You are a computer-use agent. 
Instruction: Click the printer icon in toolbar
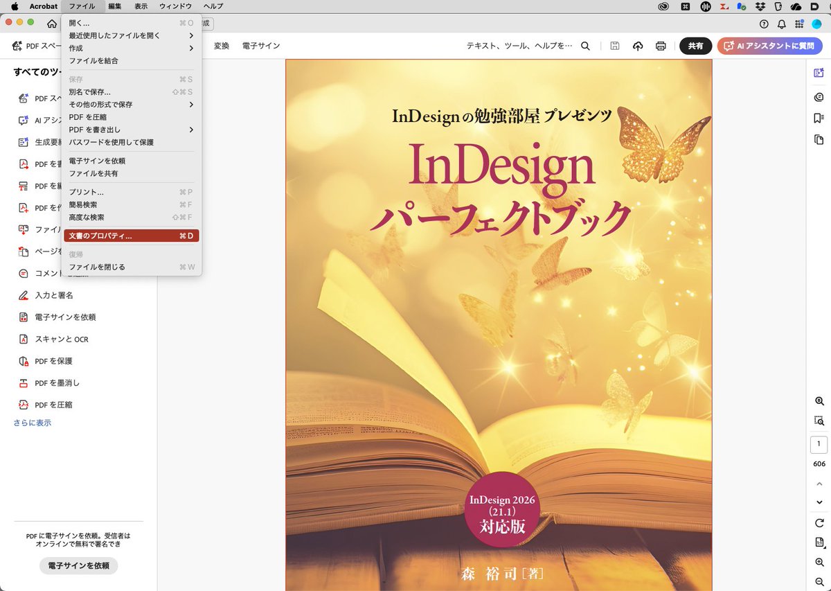click(x=661, y=46)
